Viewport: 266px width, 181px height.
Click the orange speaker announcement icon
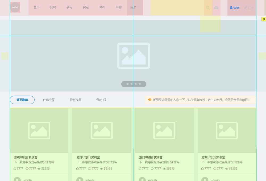coord(149,100)
